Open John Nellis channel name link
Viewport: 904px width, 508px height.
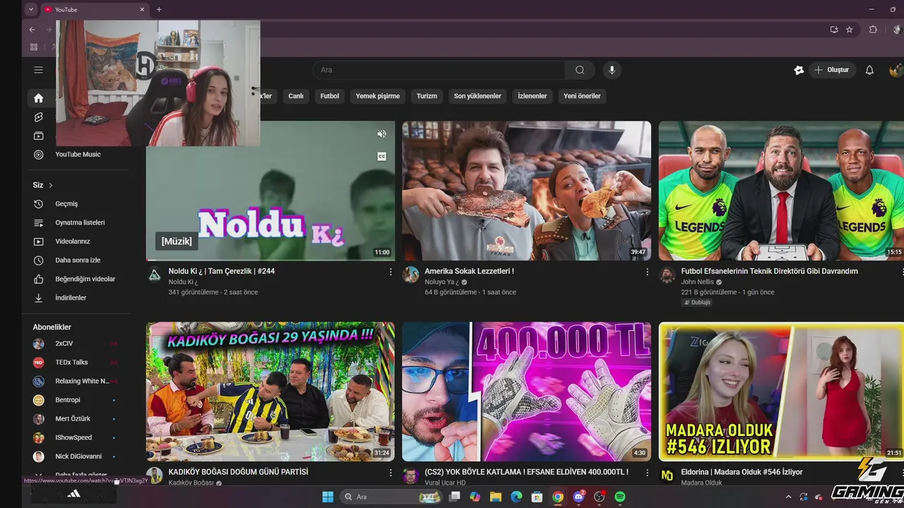[698, 282]
